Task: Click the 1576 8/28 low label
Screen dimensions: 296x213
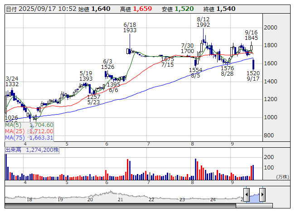Action: [x=227, y=71]
